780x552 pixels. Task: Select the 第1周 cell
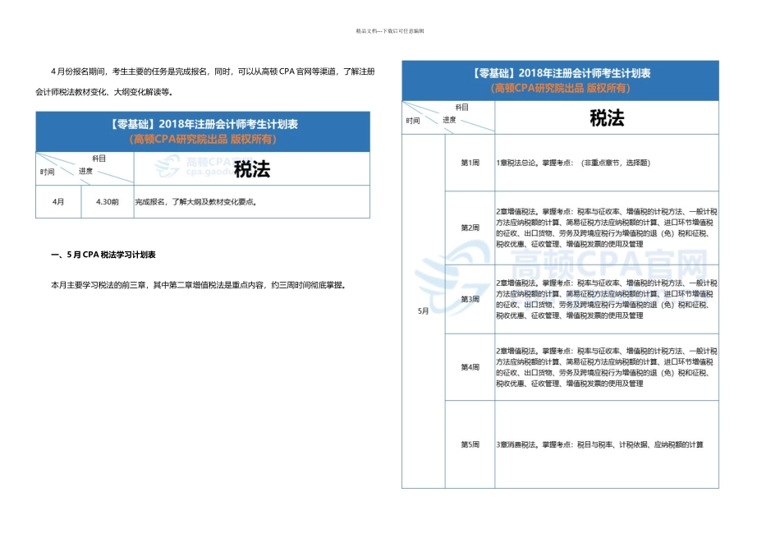pos(470,163)
